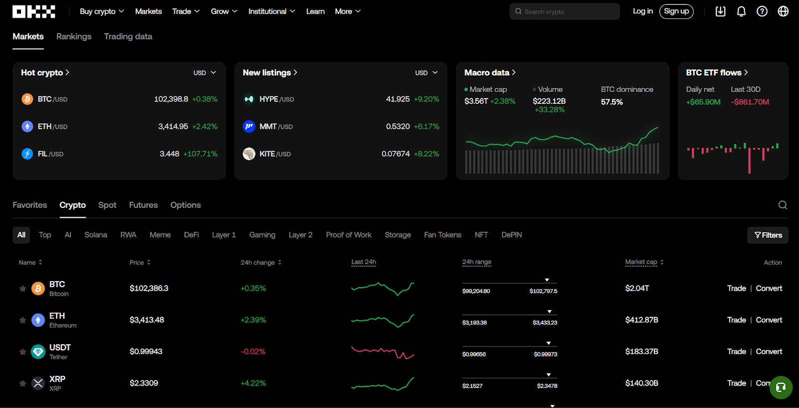Open Learn in the top navigation
The width and height of the screenshot is (799, 408).
click(x=315, y=11)
